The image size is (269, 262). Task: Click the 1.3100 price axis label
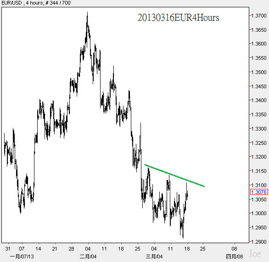259,185
